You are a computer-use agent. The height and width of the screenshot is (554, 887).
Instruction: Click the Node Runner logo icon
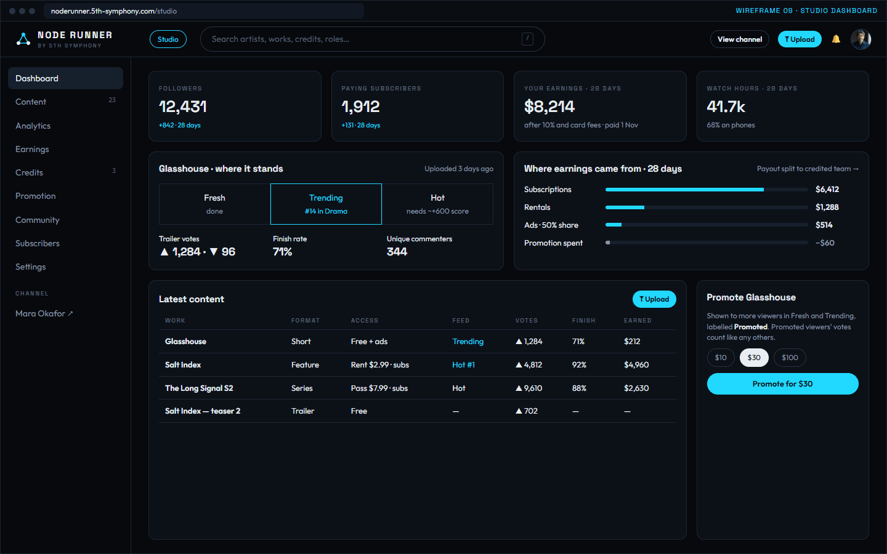click(x=23, y=39)
